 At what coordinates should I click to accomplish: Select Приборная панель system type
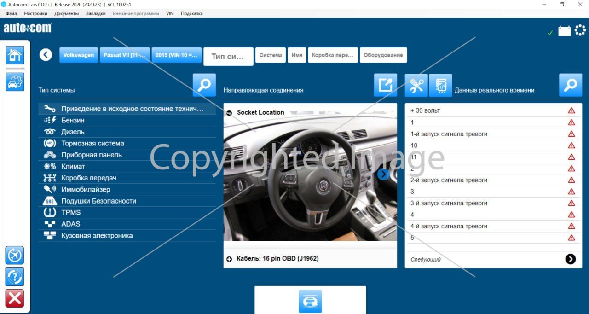click(127, 155)
